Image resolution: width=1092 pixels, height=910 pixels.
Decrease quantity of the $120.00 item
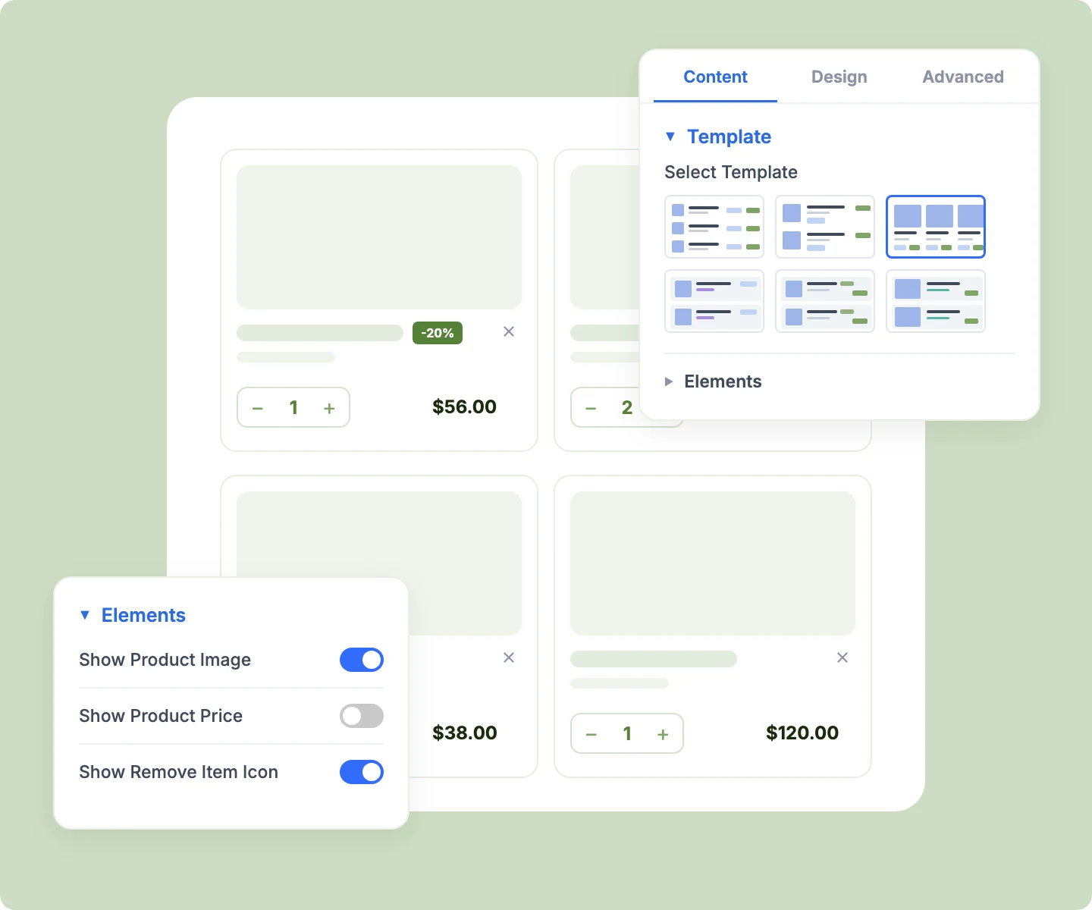point(591,734)
